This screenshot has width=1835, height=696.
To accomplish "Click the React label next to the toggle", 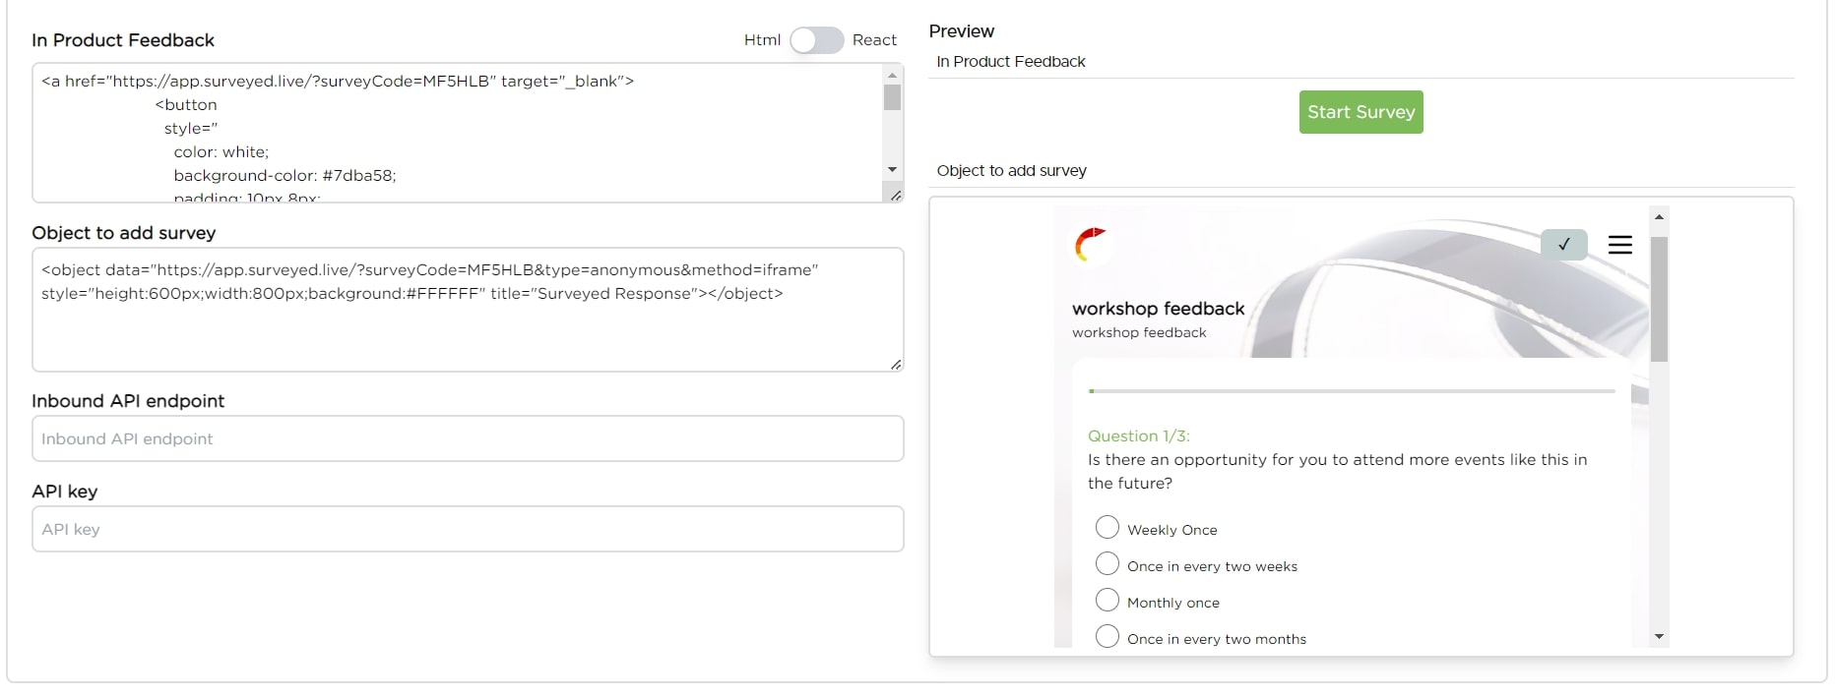I will pos(874,40).
